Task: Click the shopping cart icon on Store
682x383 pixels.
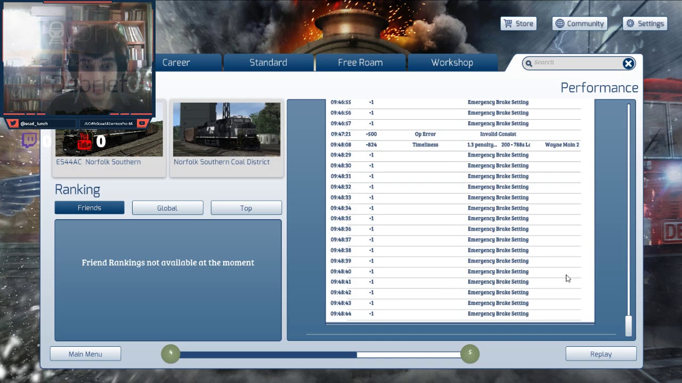Action: pos(508,23)
